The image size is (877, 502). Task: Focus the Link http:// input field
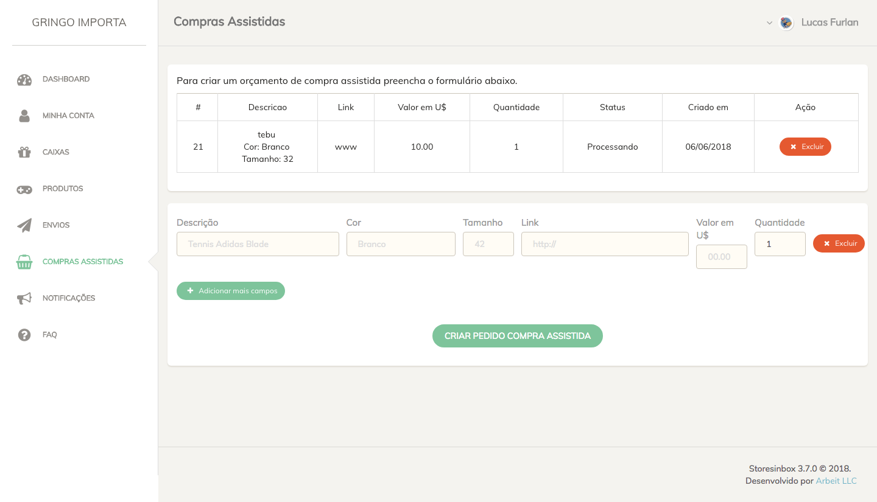pyautogui.click(x=605, y=244)
